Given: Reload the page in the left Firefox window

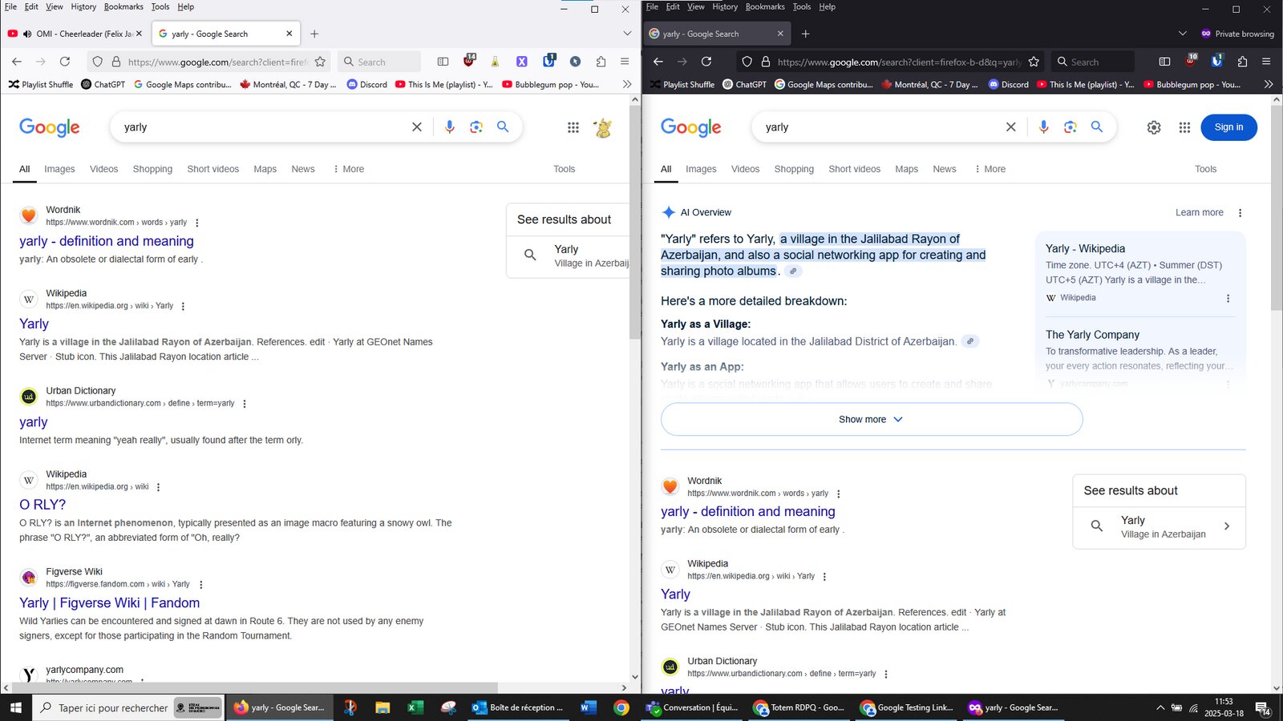Looking at the screenshot, I should pyautogui.click(x=65, y=62).
